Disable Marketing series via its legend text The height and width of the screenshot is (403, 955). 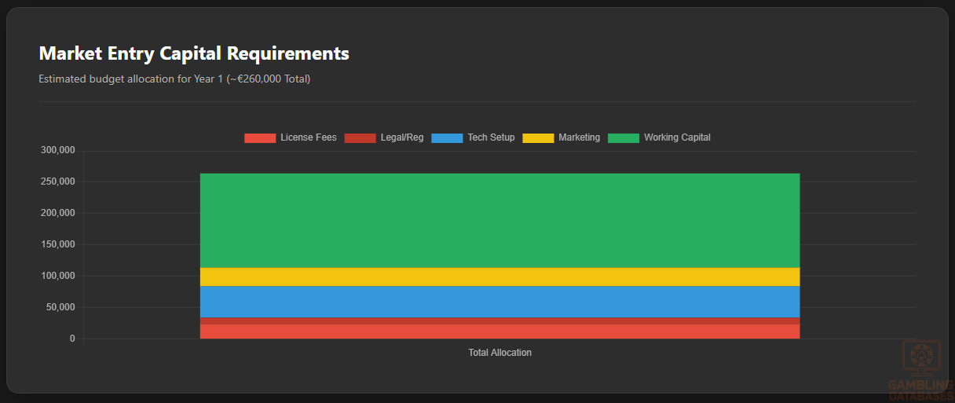point(579,138)
